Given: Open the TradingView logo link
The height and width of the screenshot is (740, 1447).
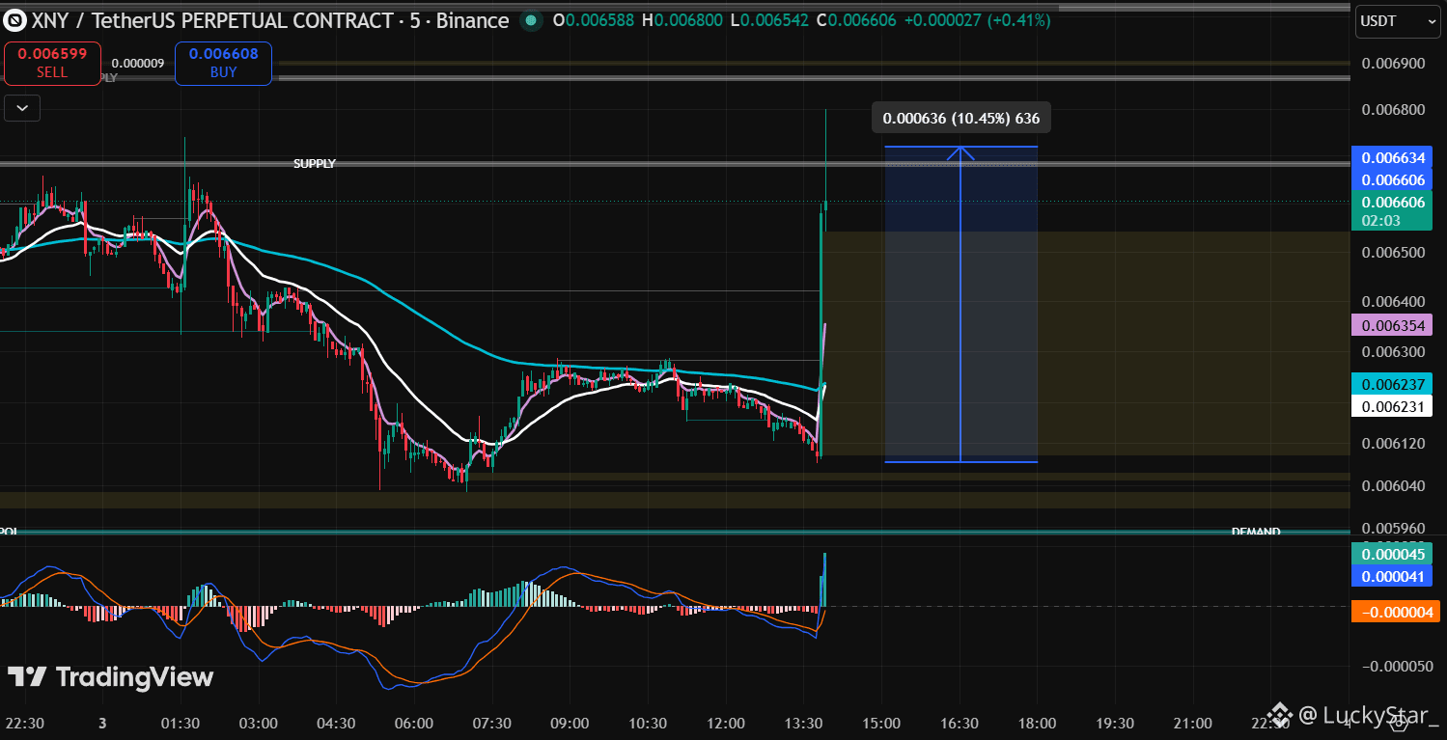Looking at the screenshot, I should pyautogui.click(x=111, y=677).
